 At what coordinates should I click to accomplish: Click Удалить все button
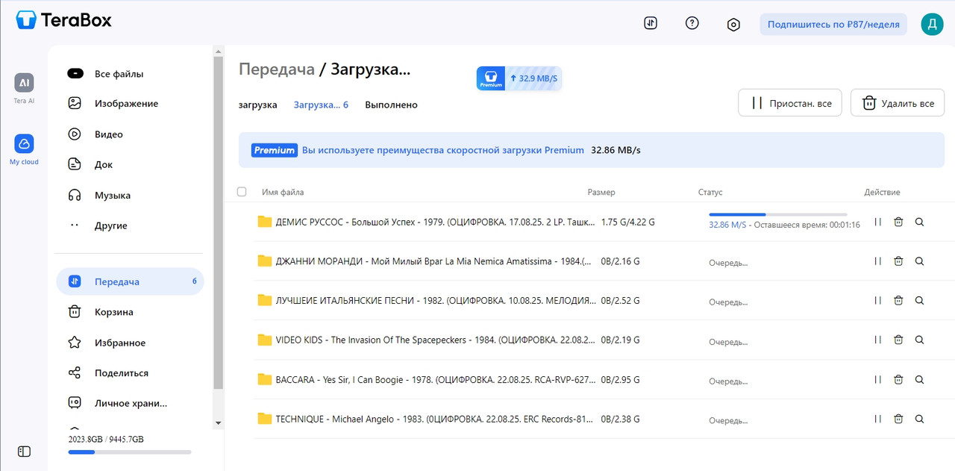pos(898,103)
